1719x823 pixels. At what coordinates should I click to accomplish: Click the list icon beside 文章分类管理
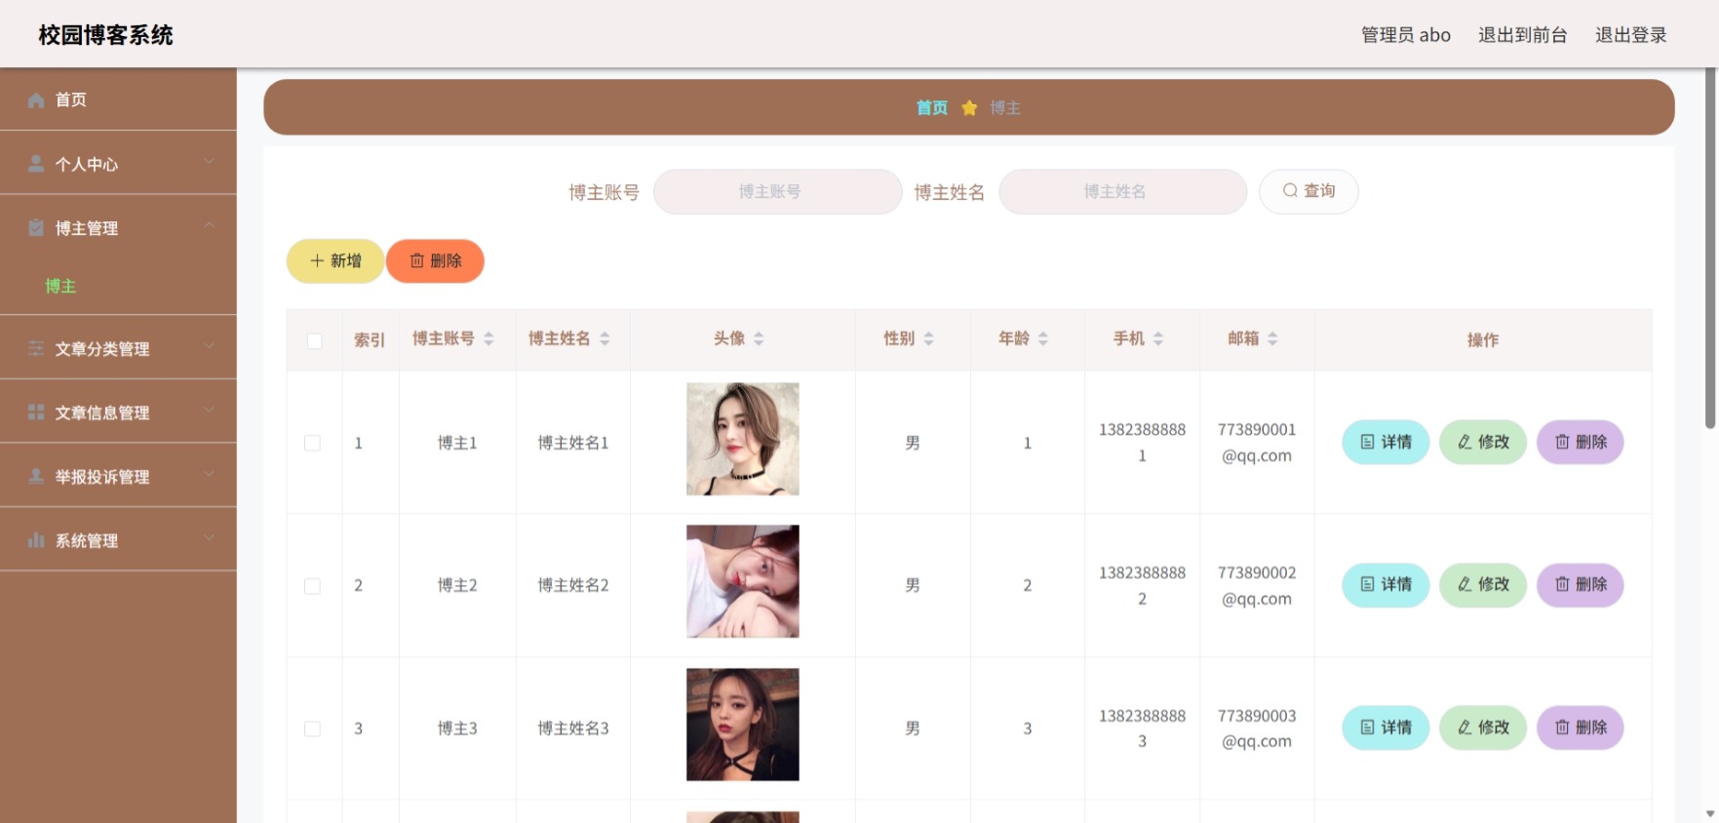coord(36,348)
